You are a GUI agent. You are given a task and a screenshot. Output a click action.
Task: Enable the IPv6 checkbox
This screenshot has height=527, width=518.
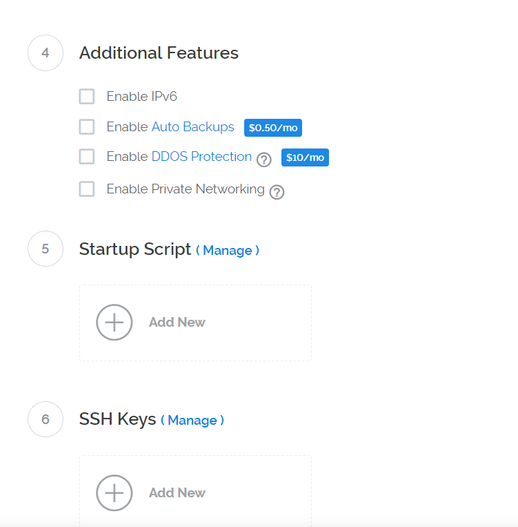click(87, 97)
